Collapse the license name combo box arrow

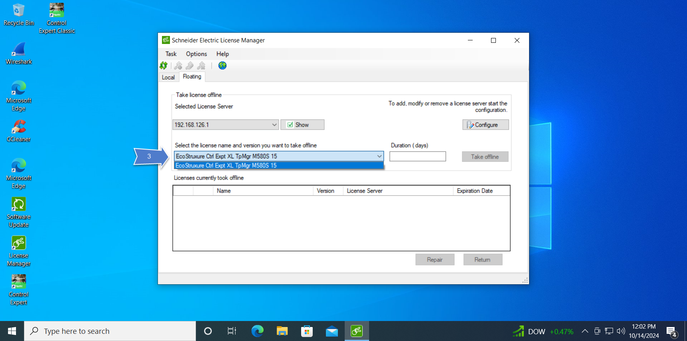click(379, 156)
